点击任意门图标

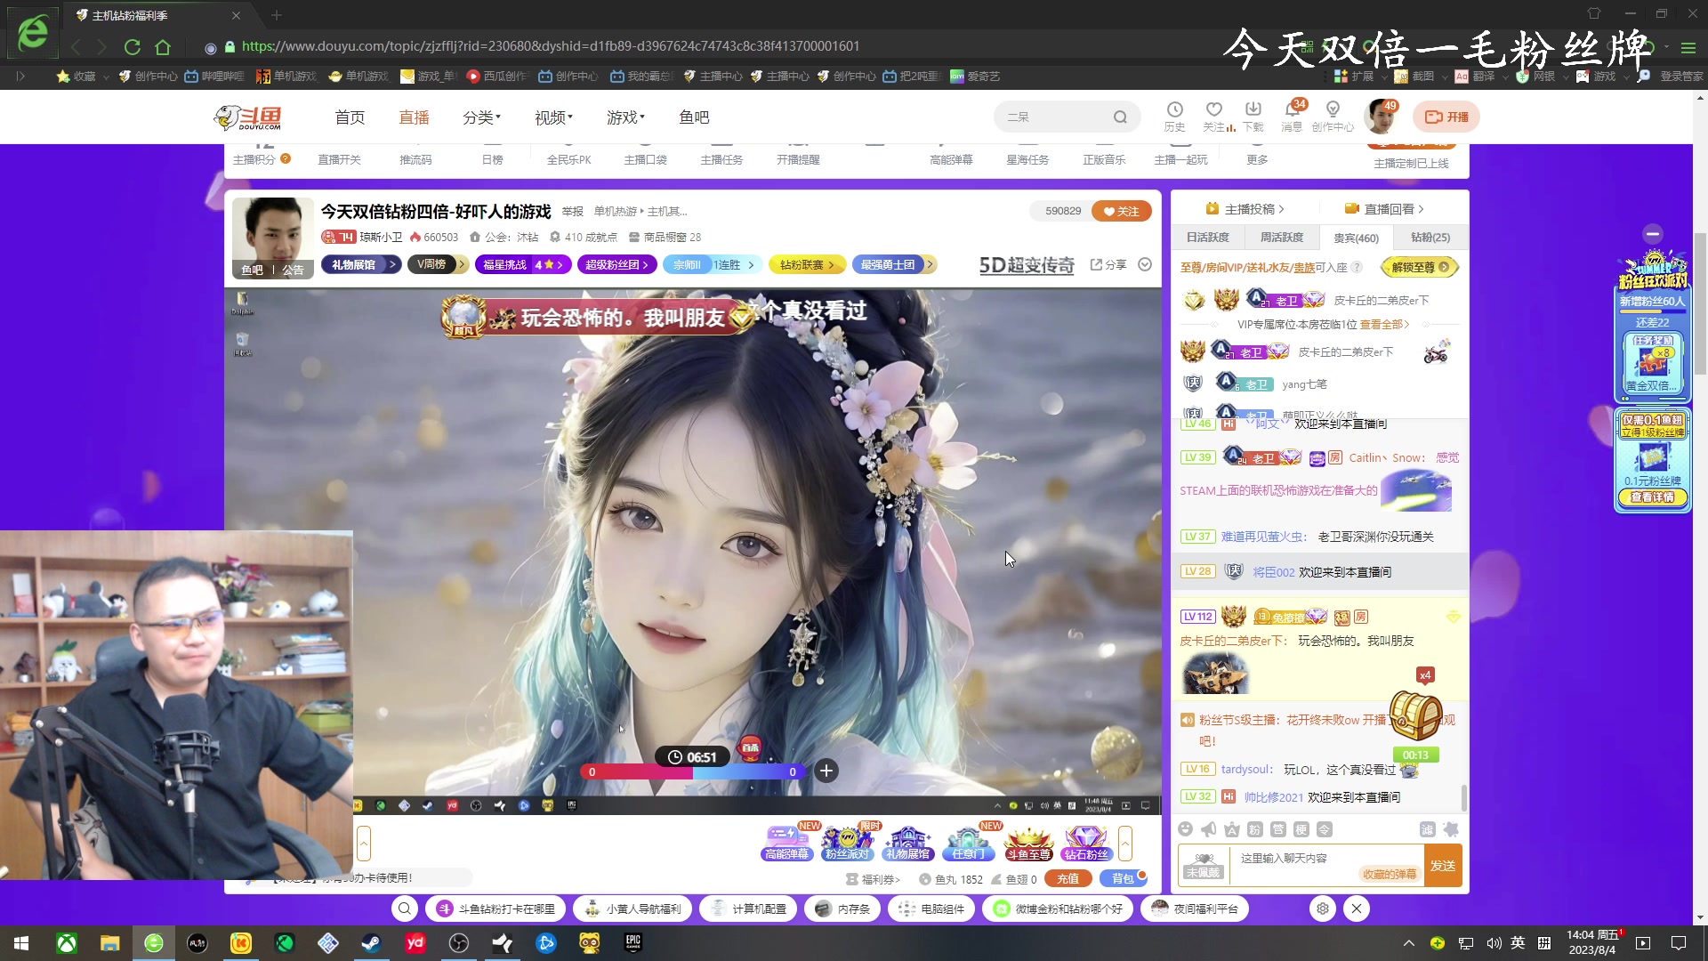click(x=967, y=841)
